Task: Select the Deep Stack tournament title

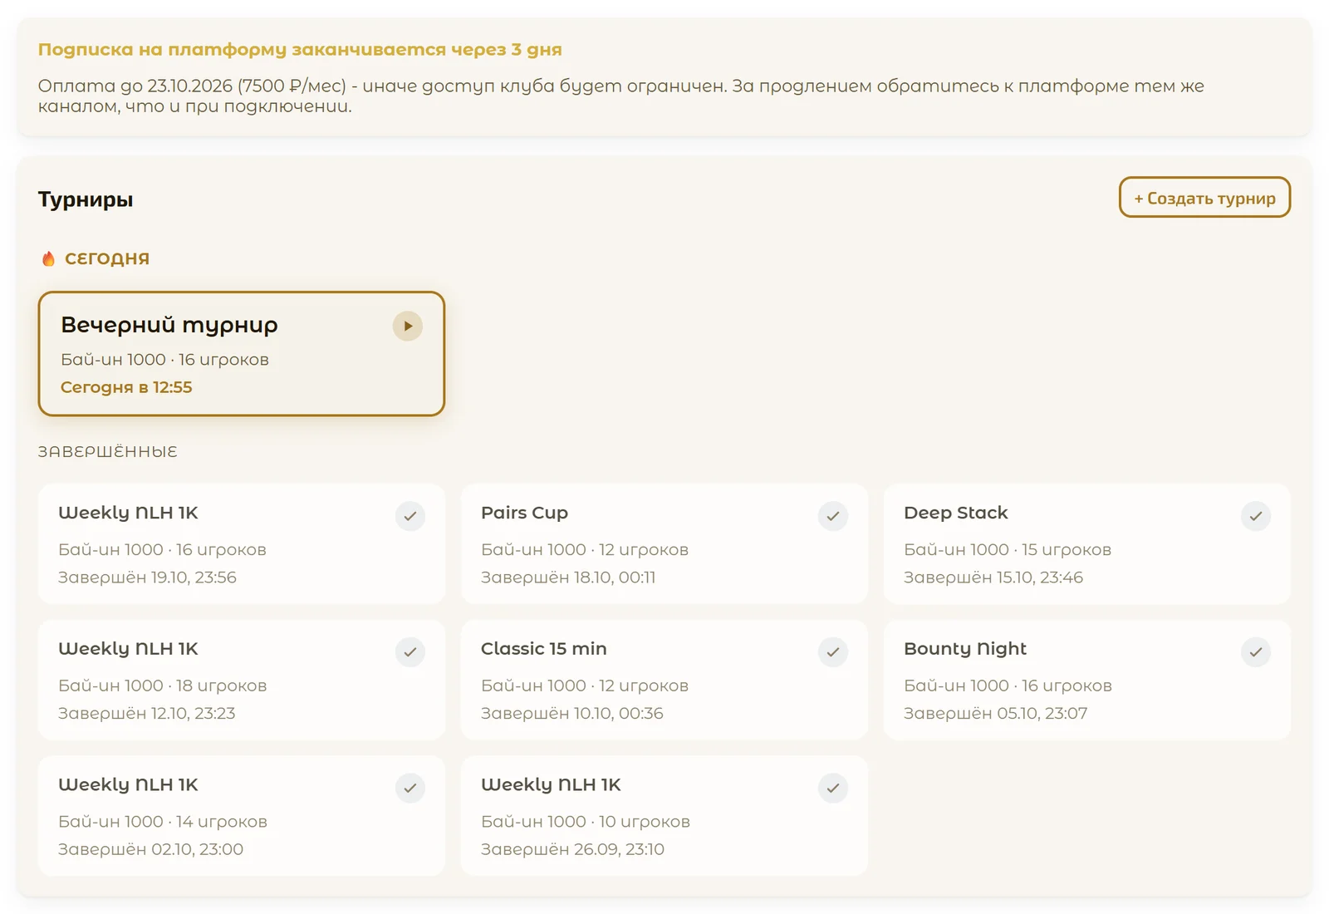Action: pyautogui.click(x=955, y=513)
